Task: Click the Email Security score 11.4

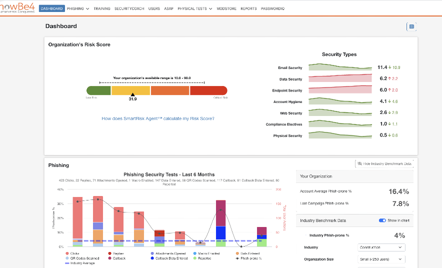Action: [382, 67]
